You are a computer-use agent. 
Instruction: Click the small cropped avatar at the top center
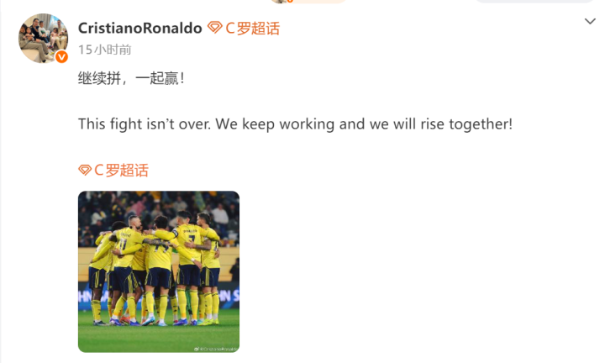tap(281, 1)
